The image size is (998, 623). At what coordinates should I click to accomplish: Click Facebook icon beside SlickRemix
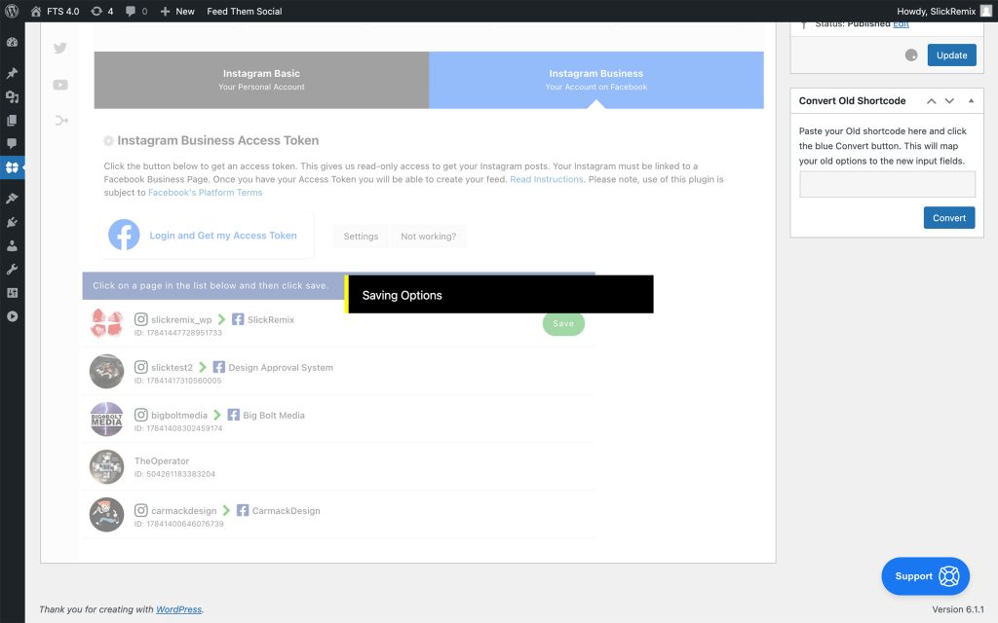click(238, 319)
